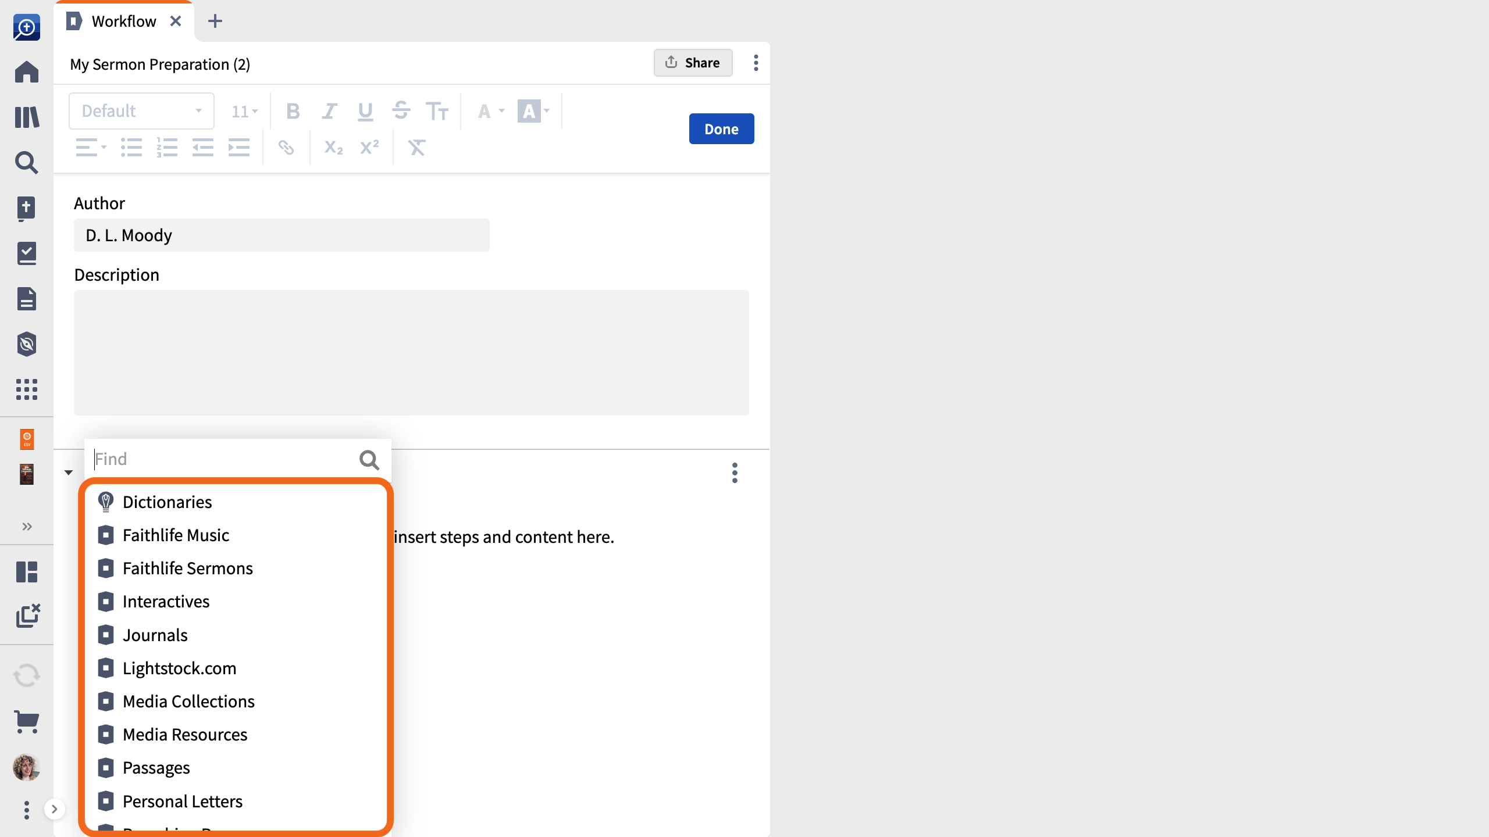Screen dimensions: 1489x837
Task: Open the Layouts icon in sidebar
Action: (x=27, y=572)
